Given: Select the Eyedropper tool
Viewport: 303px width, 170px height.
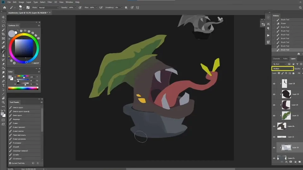Looking at the screenshot, I should point(3,42).
